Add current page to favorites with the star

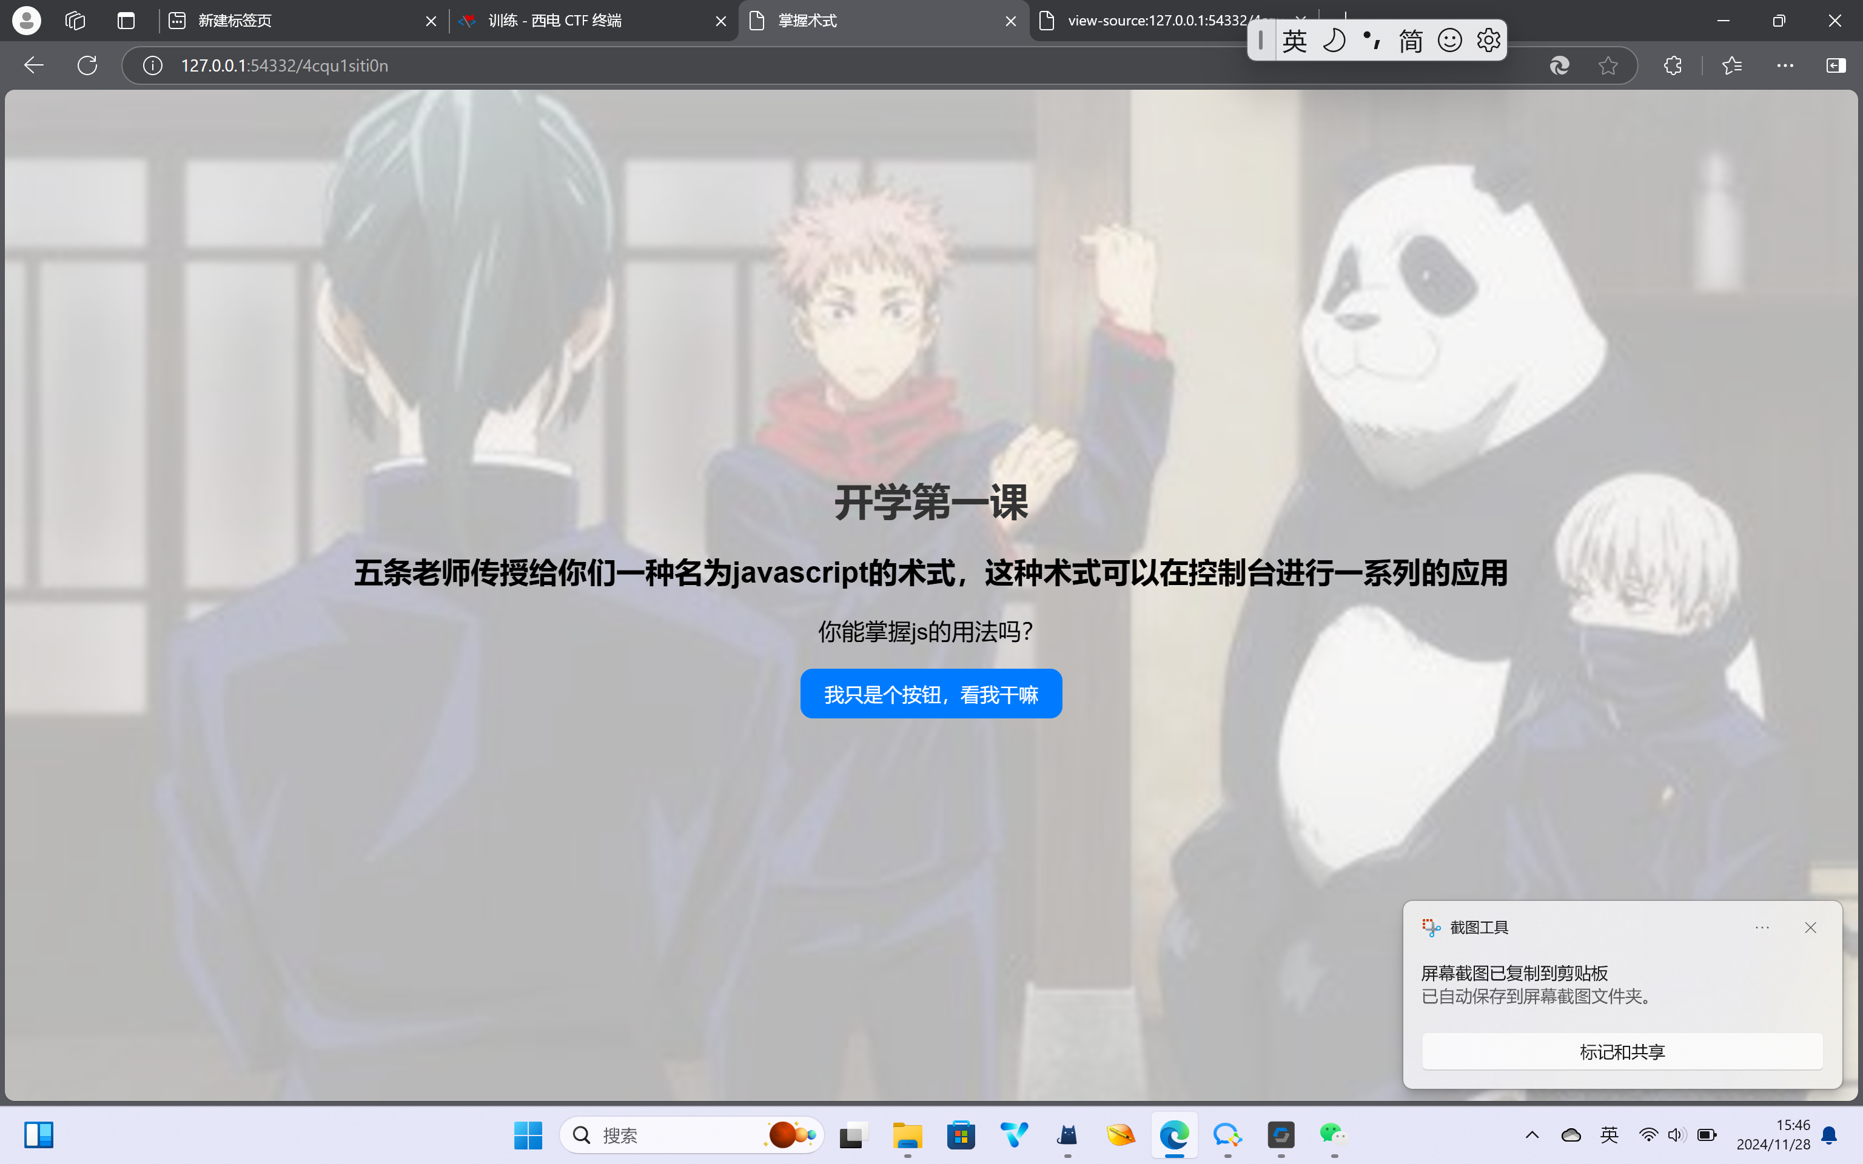coord(1609,65)
